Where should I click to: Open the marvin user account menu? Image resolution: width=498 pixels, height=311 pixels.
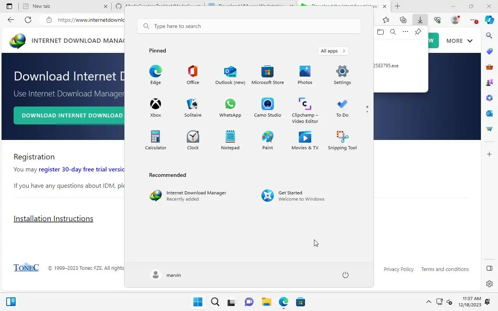[166, 275]
